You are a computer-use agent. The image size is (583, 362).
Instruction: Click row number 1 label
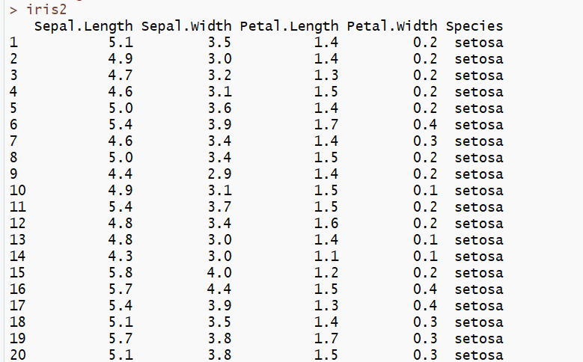coord(13,43)
